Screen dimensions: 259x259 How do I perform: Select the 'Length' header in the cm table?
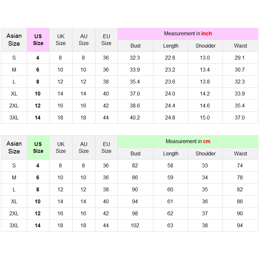point(171,153)
